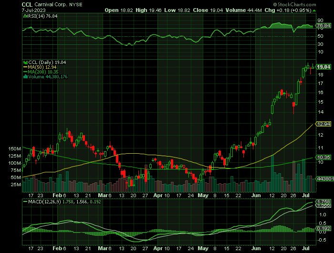Click the Close 19.04 value in header

(208, 10)
